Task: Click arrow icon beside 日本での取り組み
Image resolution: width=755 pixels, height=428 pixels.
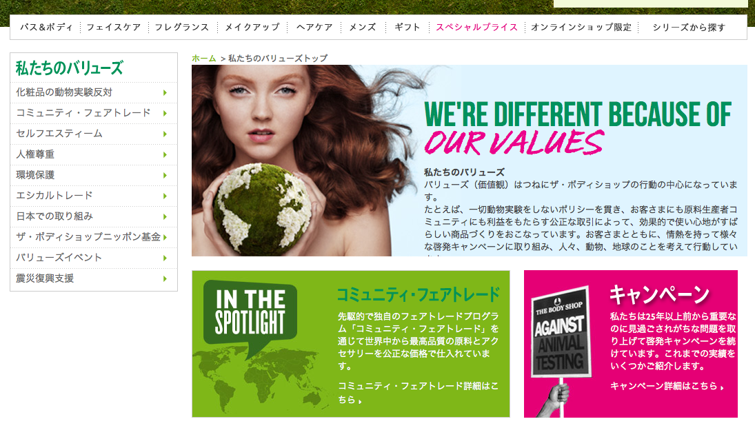Action: (165, 216)
